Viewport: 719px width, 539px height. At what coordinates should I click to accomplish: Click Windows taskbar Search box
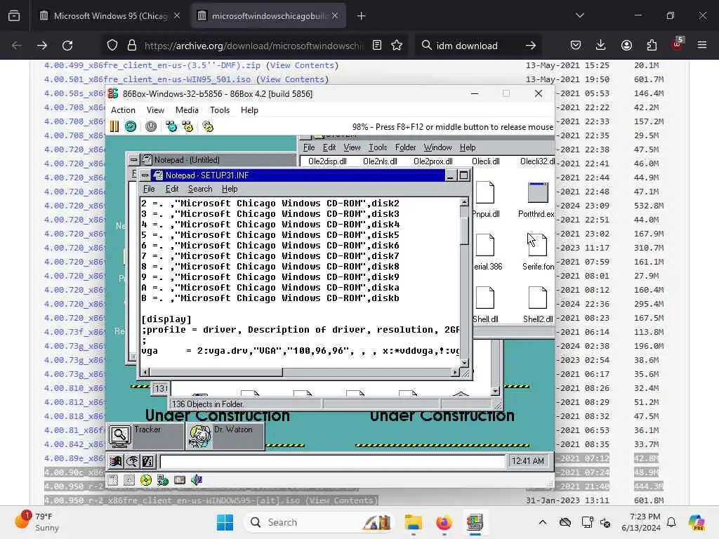318,522
